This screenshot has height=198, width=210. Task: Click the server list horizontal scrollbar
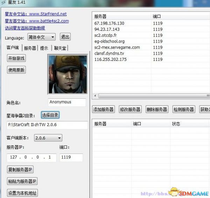(150, 96)
